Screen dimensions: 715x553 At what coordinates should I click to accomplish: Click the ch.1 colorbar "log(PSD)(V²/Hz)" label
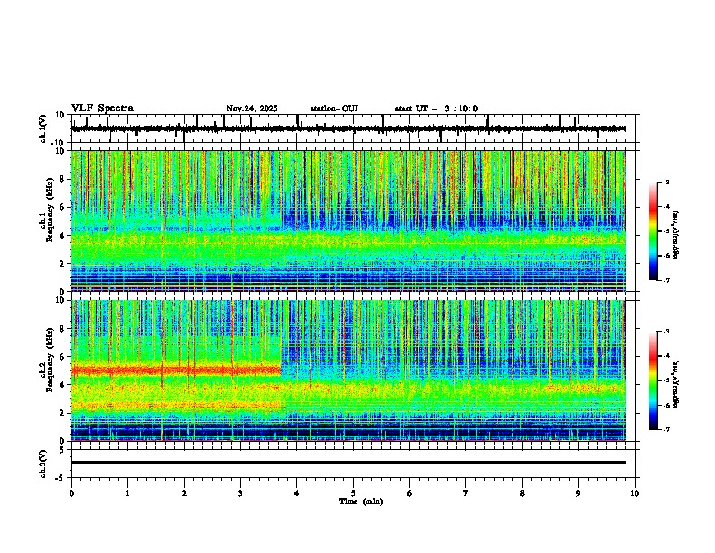(676, 236)
